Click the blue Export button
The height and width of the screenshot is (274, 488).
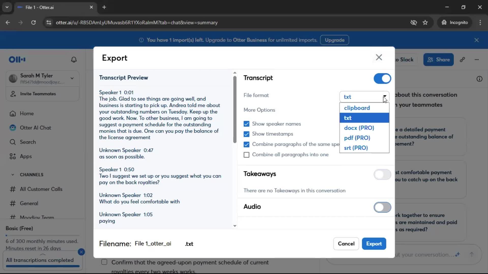pyautogui.click(x=374, y=244)
